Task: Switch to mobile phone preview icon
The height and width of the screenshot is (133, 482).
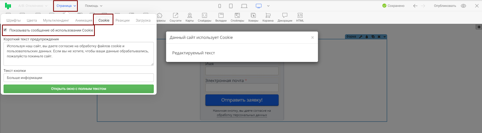Action: (220, 6)
